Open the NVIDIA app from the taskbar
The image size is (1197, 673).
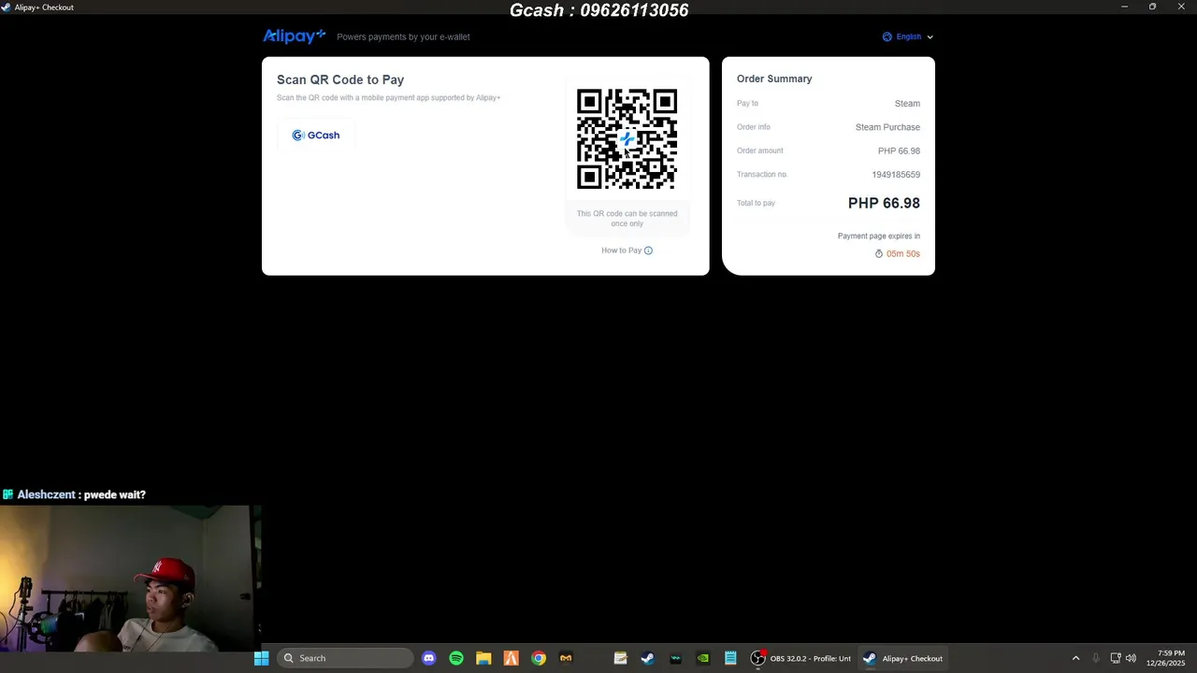point(703,658)
